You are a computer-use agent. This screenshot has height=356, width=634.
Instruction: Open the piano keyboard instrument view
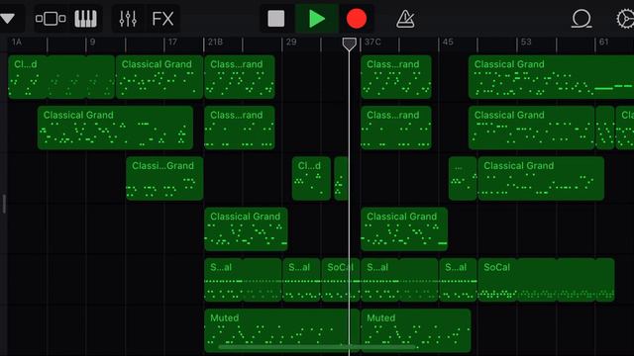point(86,19)
